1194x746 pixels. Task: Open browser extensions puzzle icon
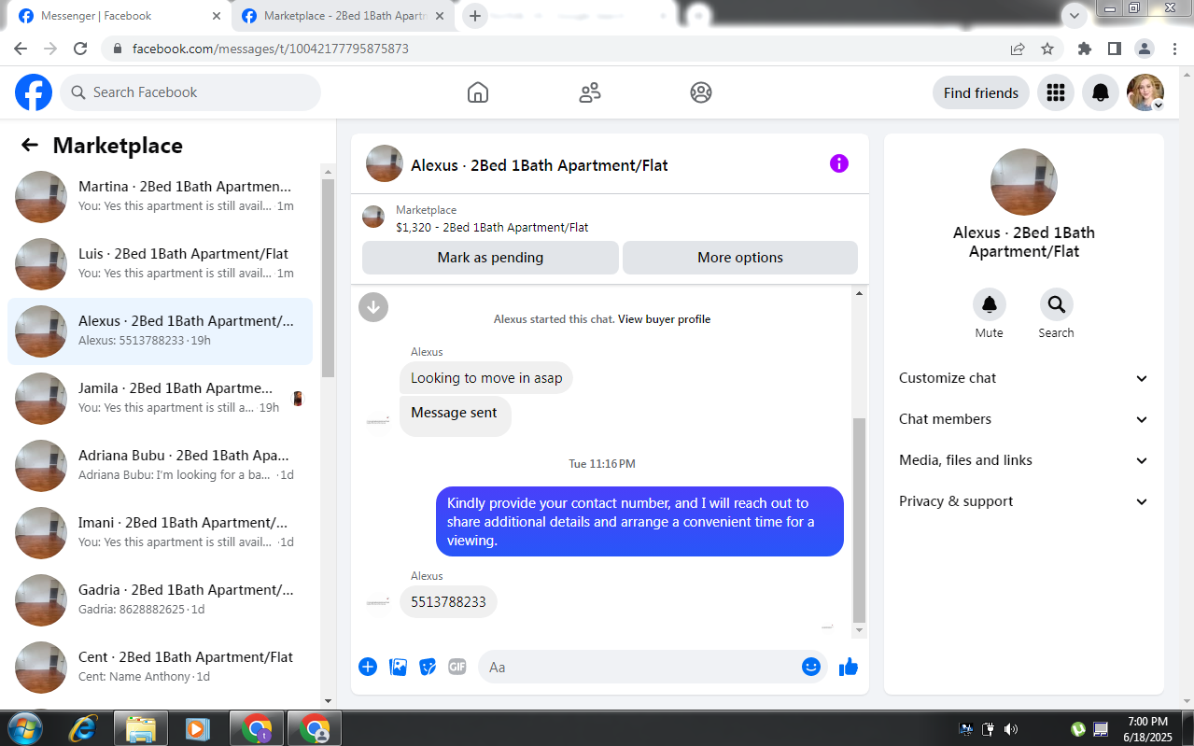[1084, 49]
